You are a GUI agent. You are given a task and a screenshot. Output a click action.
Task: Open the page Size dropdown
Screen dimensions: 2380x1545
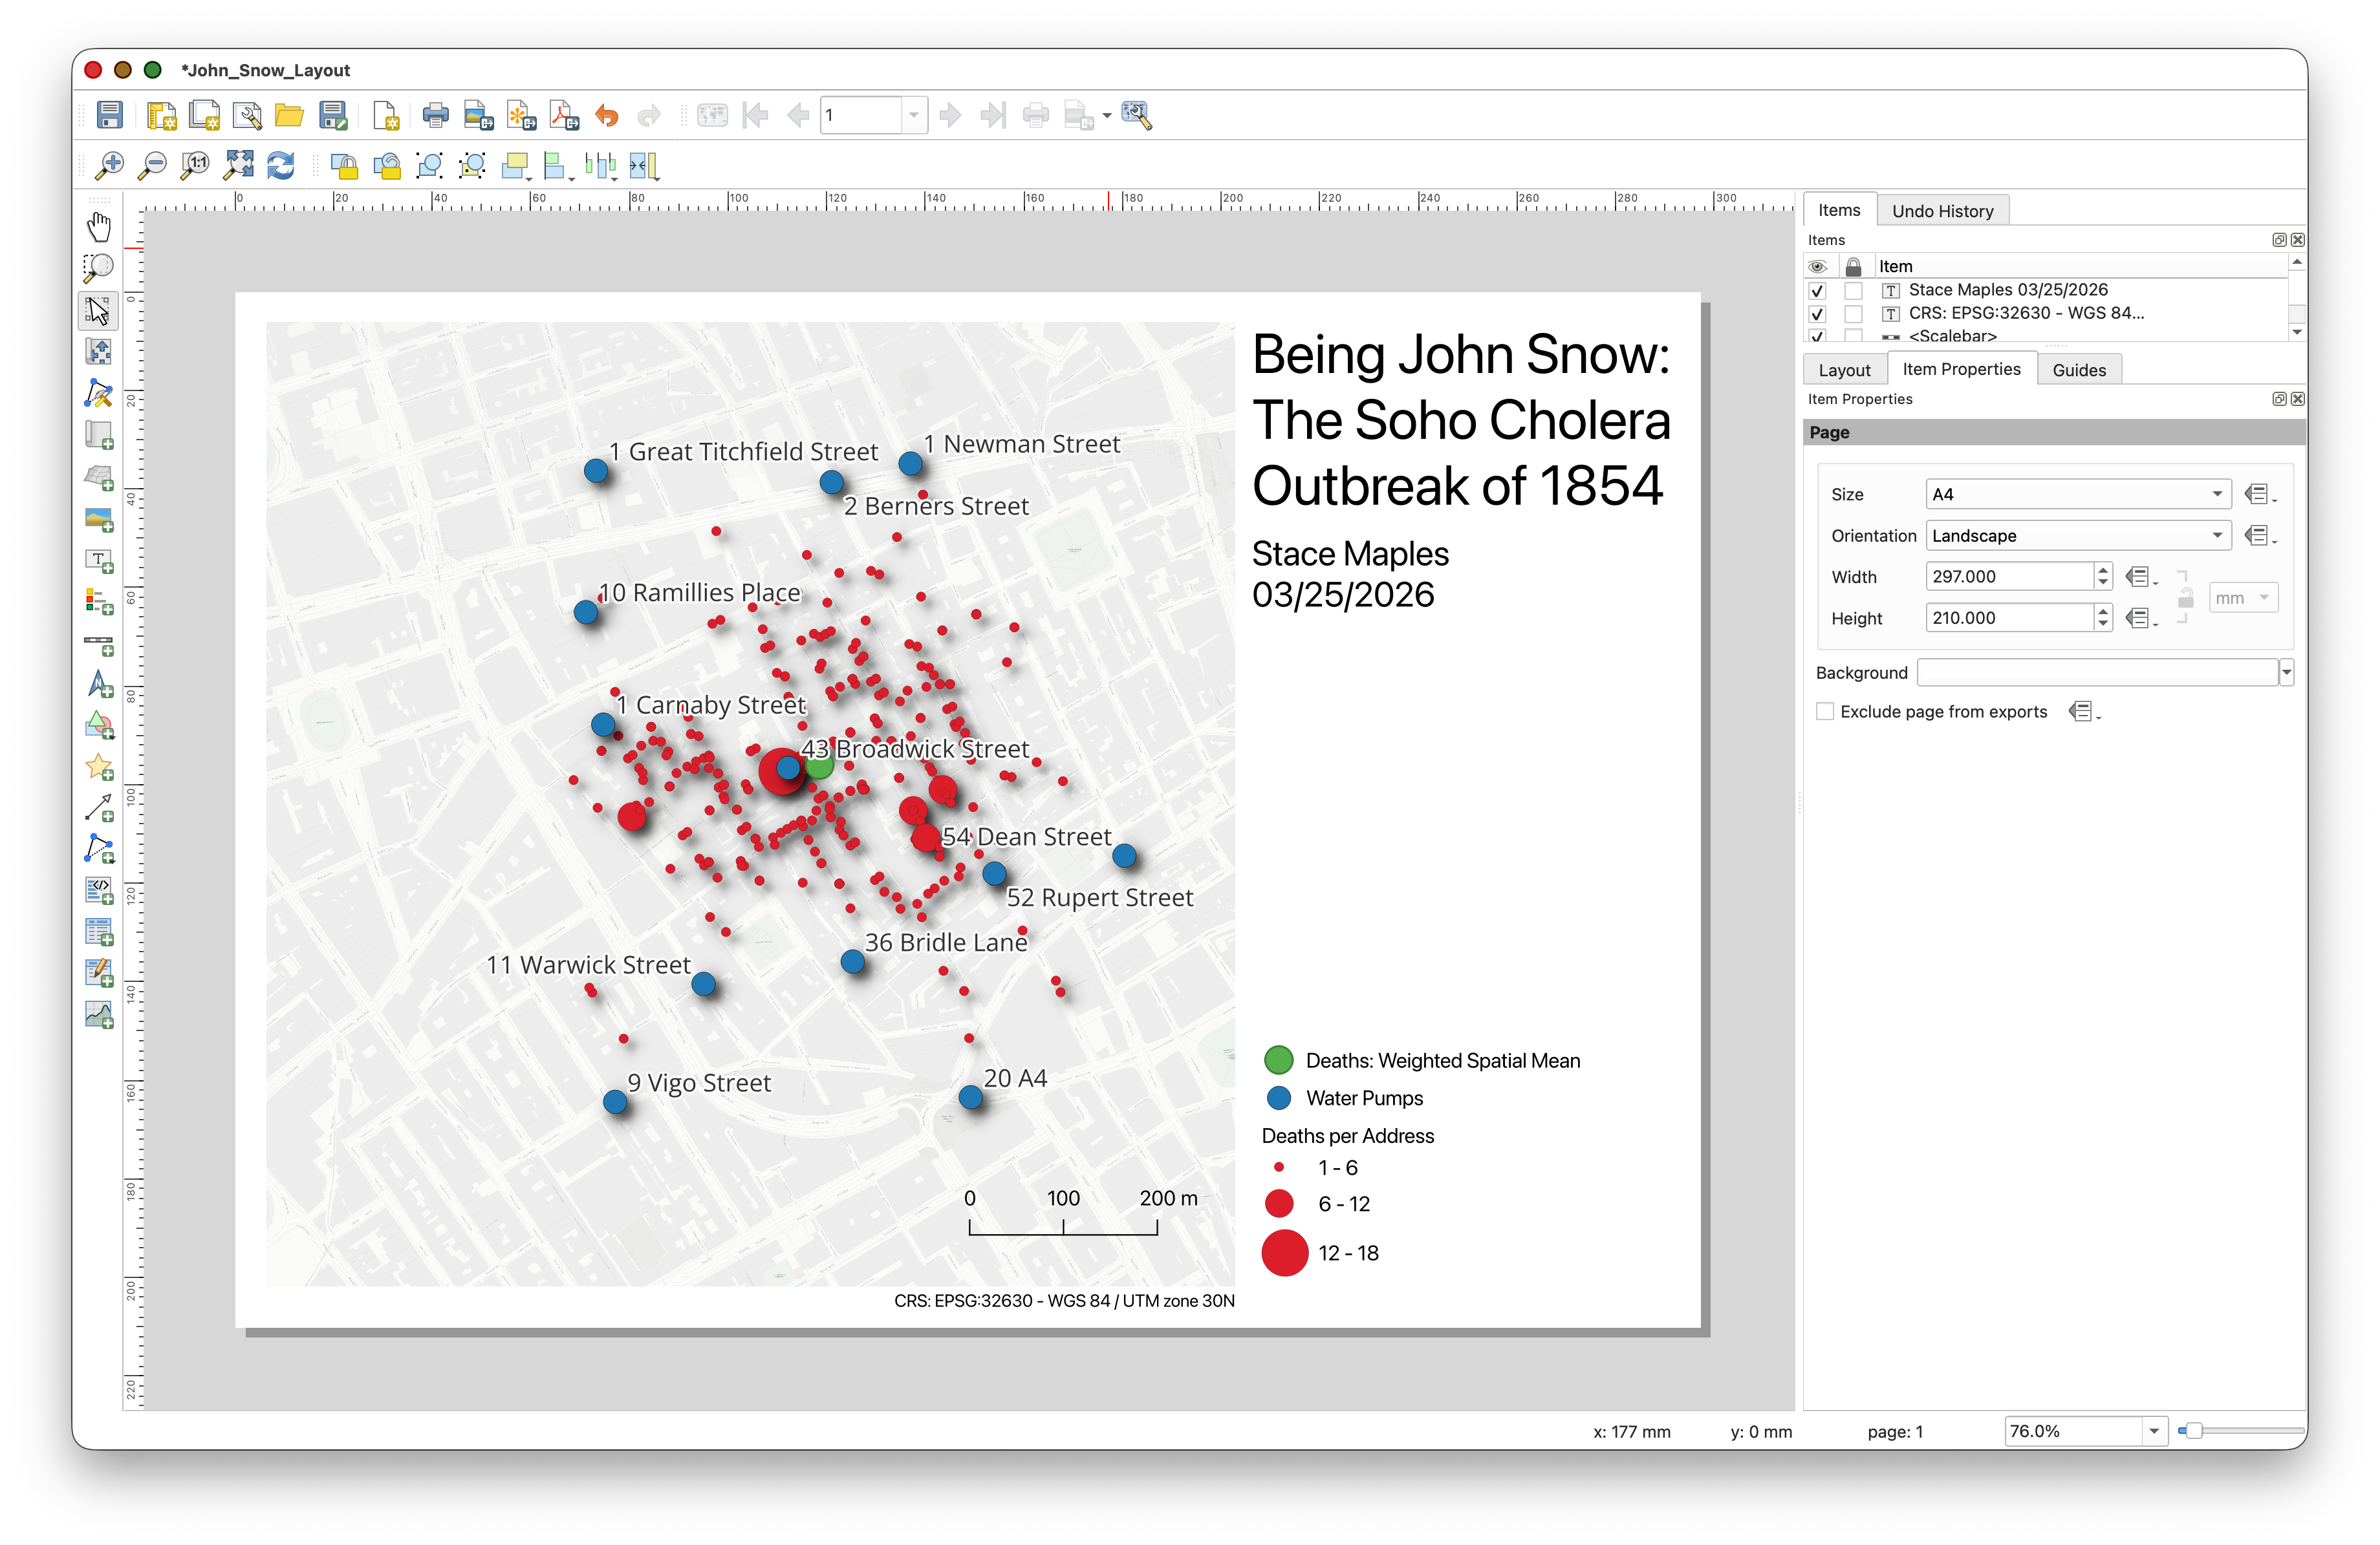click(x=2077, y=495)
